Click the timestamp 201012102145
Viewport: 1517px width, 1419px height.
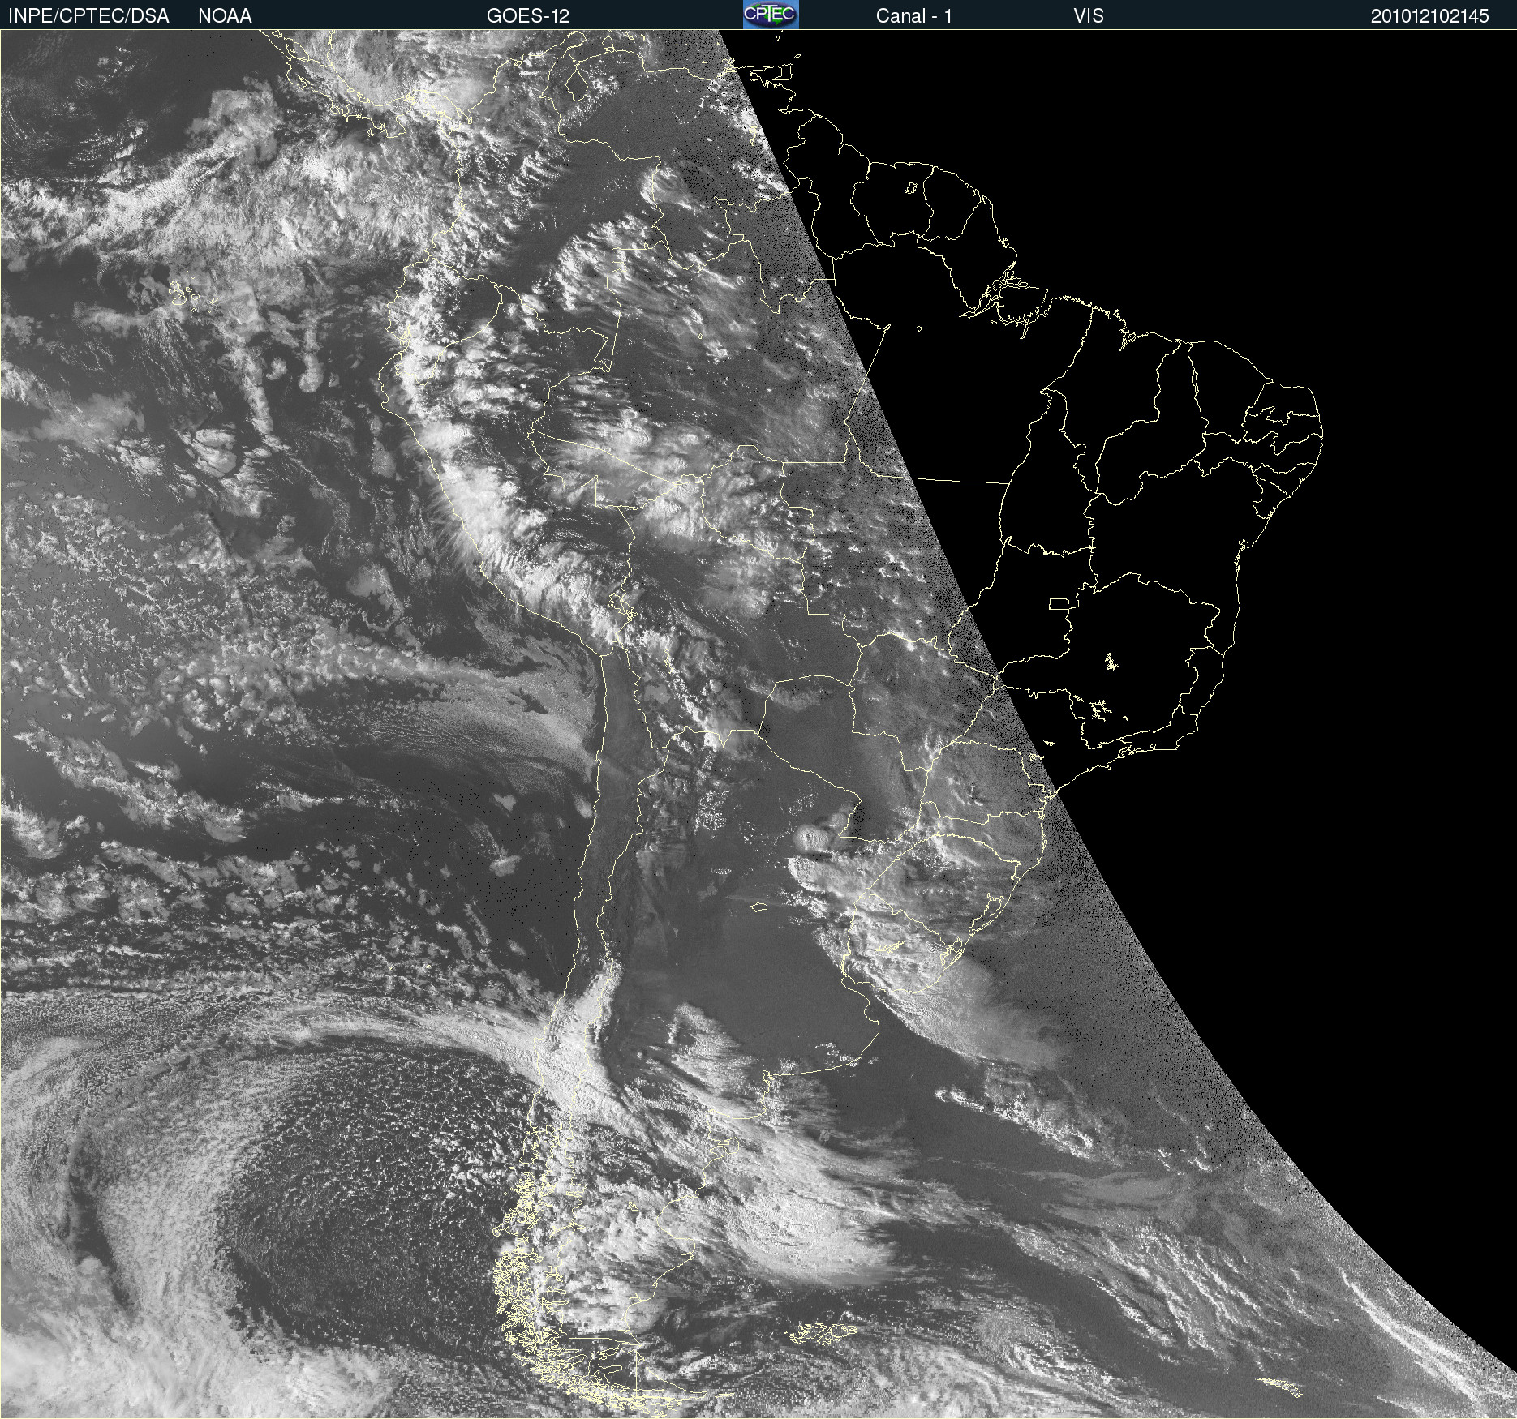tap(1430, 16)
